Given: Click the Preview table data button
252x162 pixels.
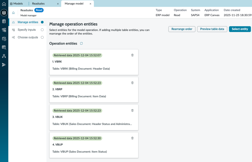Looking at the screenshot, I should [212, 29].
